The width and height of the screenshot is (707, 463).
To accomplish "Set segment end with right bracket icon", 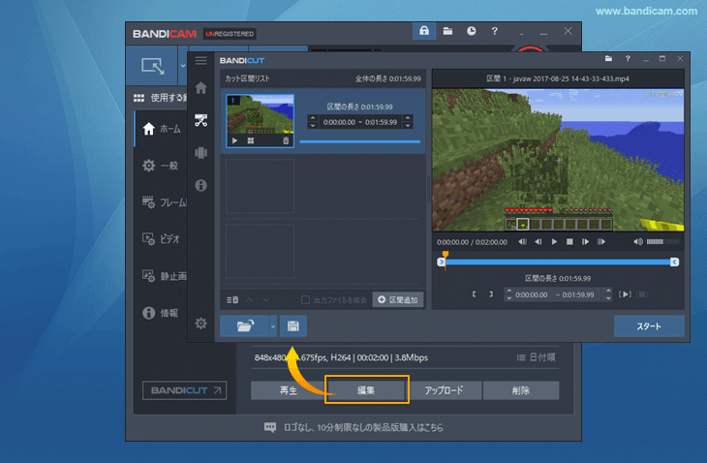I will pyautogui.click(x=491, y=293).
